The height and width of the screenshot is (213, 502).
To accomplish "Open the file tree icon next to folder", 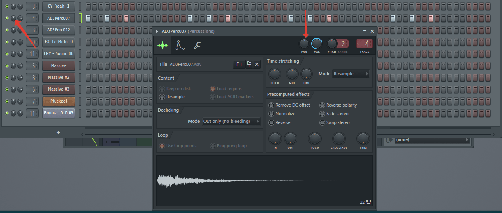I will tap(249, 64).
